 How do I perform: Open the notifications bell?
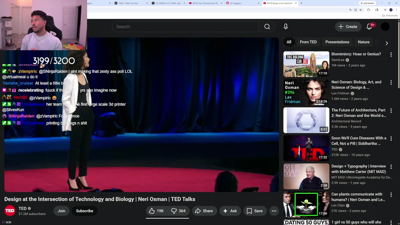(x=369, y=27)
